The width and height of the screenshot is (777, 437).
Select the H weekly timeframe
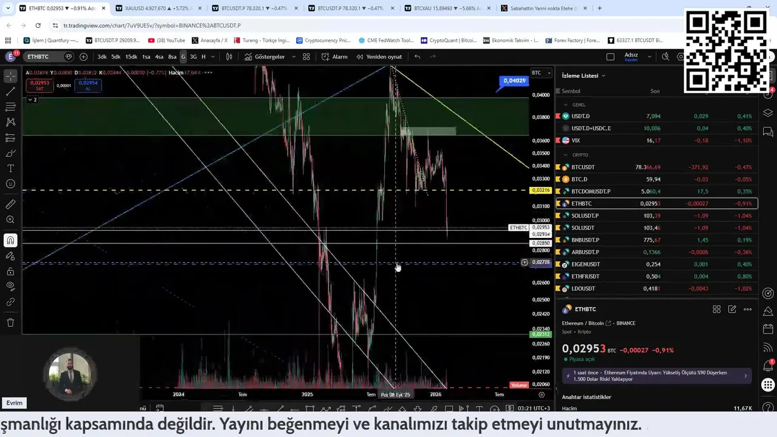[203, 56]
